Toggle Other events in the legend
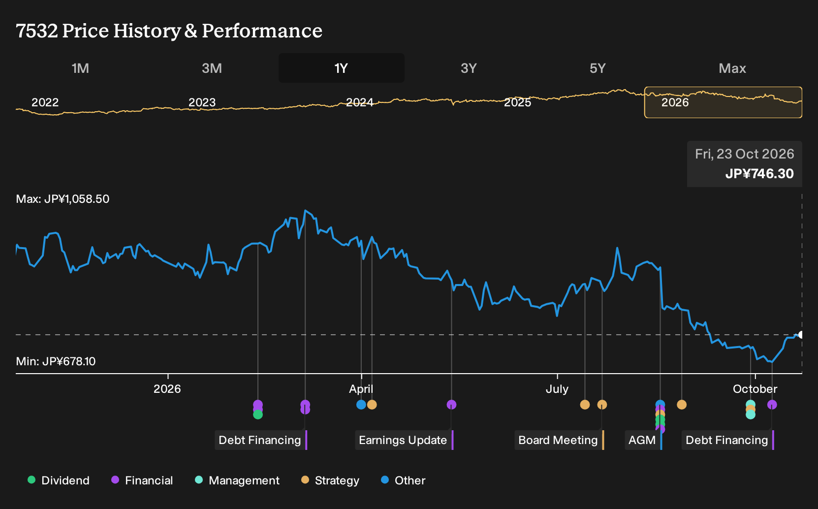Image resolution: width=818 pixels, height=509 pixels. (x=404, y=480)
